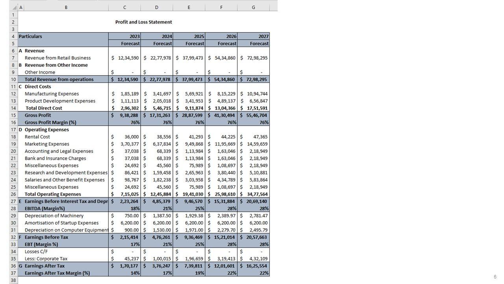Select column B header

point(66,7)
